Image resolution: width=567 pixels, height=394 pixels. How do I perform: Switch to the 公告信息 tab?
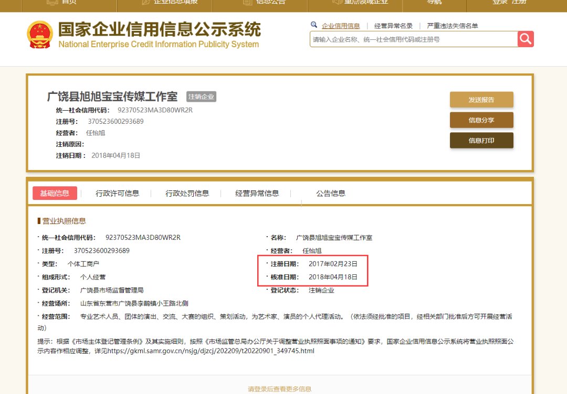tap(331, 194)
